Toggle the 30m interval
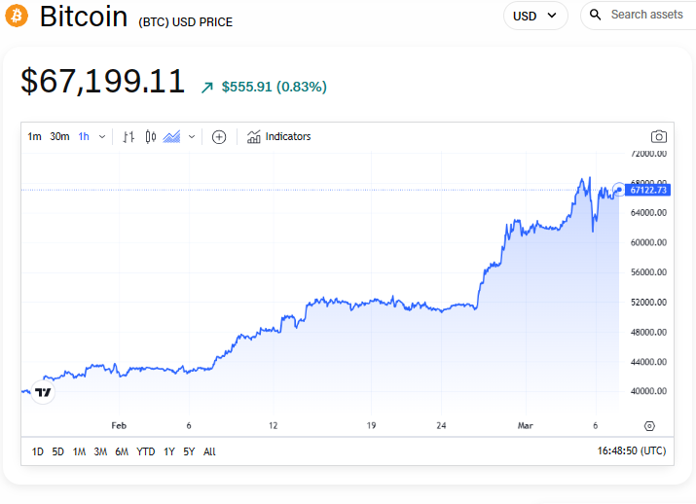Image resolution: width=696 pixels, height=504 pixels. point(59,137)
